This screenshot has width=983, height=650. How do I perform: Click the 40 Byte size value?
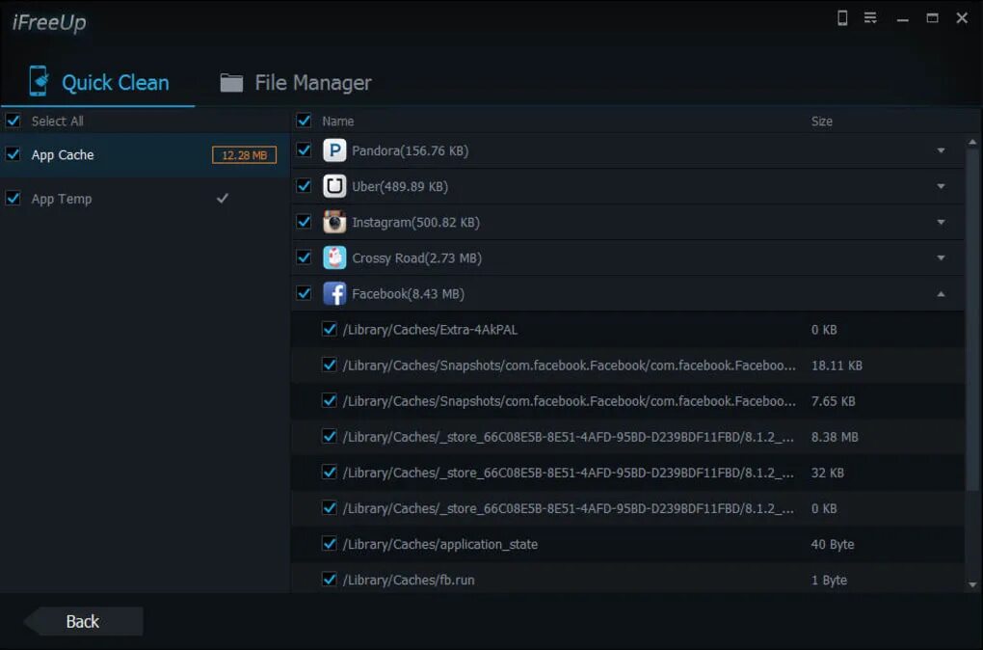click(x=833, y=544)
